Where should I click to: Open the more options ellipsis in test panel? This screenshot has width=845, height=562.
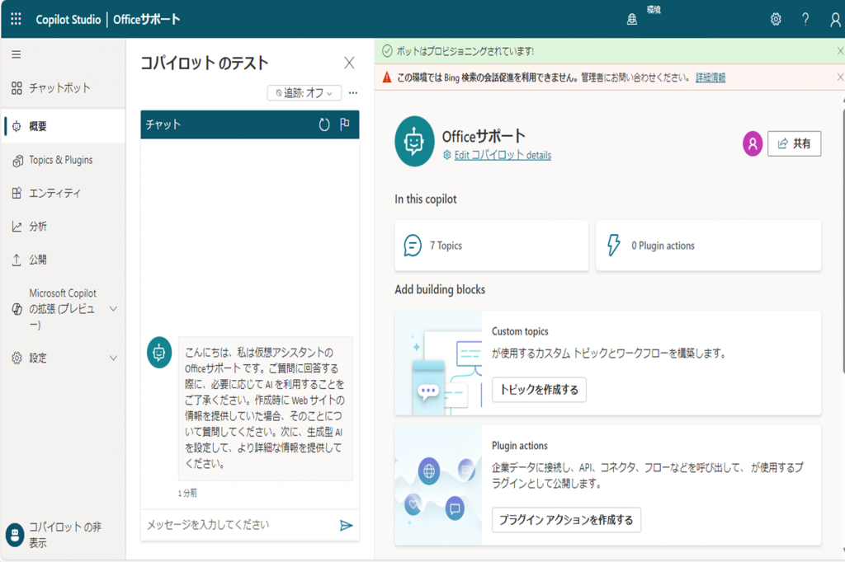pyautogui.click(x=353, y=93)
